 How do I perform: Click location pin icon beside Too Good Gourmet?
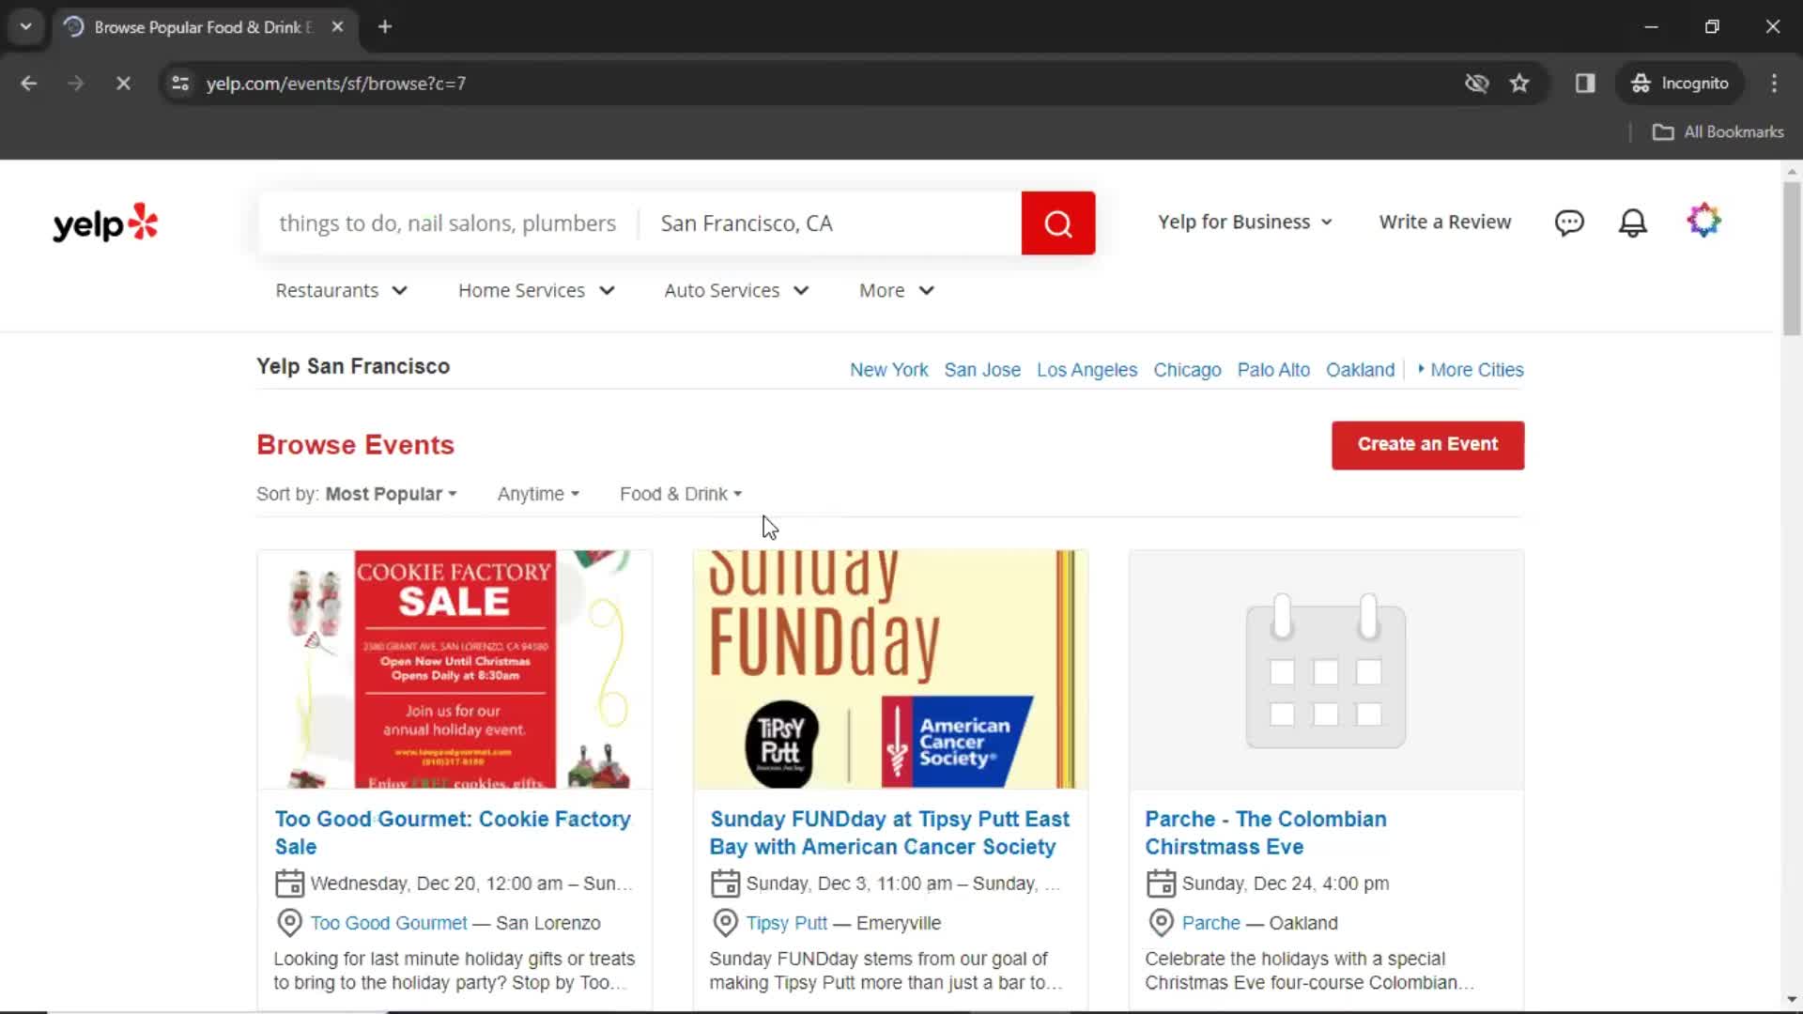289,923
